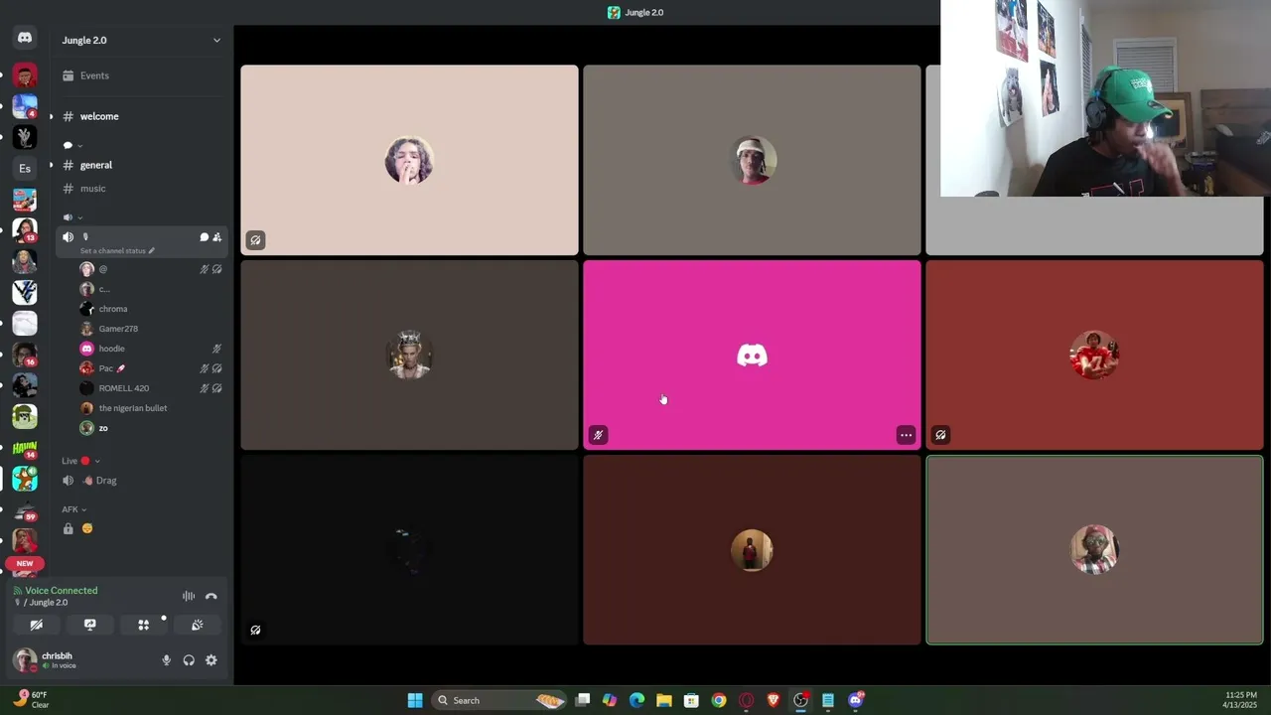Focus the red tile with red-jersey avatar
1271x715 pixels.
[1094, 355]
